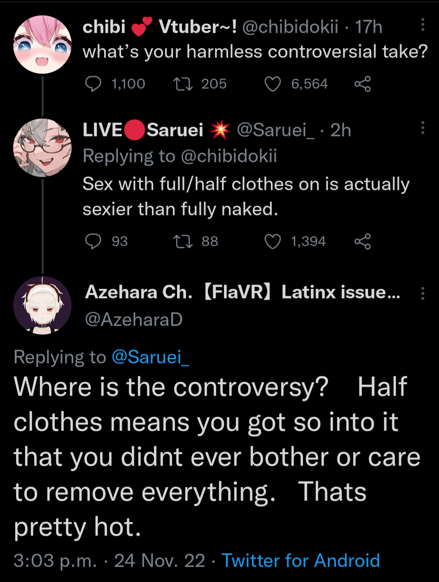This screenshot has width=439, height=582.
Task: Like chibi's tweet with 6,564 likes
Action: coord(273,84)
